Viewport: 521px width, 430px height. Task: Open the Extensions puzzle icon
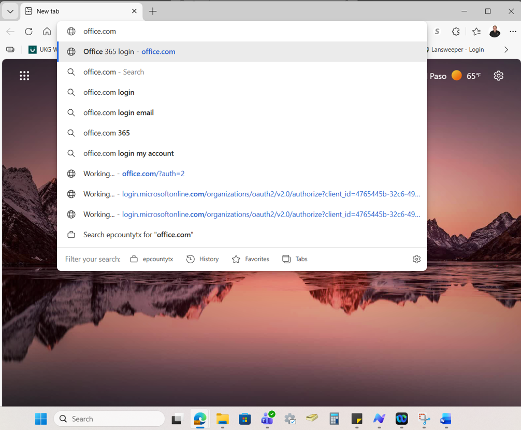coord(456,32)
